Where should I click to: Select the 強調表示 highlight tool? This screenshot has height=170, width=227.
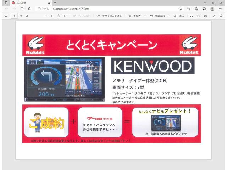click(x=157, y=16)
